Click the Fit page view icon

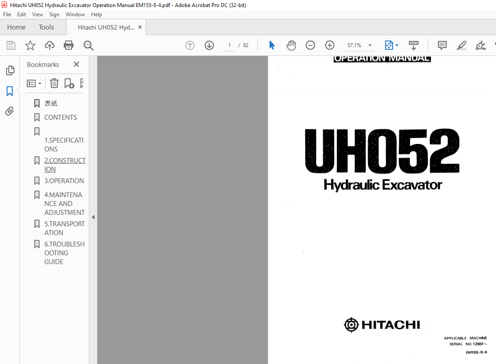(x=389, y=45)
